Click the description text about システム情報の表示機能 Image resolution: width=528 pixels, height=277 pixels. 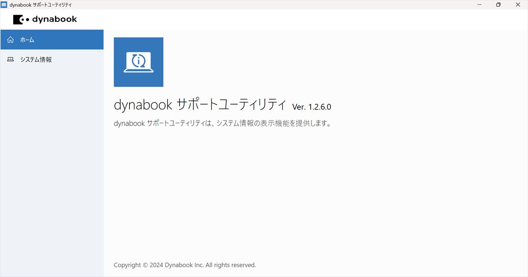(222, 123)
